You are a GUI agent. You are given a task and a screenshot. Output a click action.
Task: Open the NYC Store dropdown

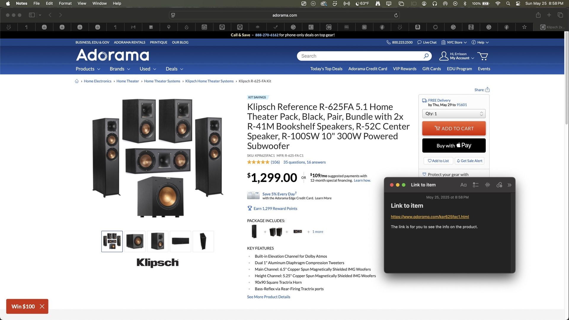click(454, 42)
